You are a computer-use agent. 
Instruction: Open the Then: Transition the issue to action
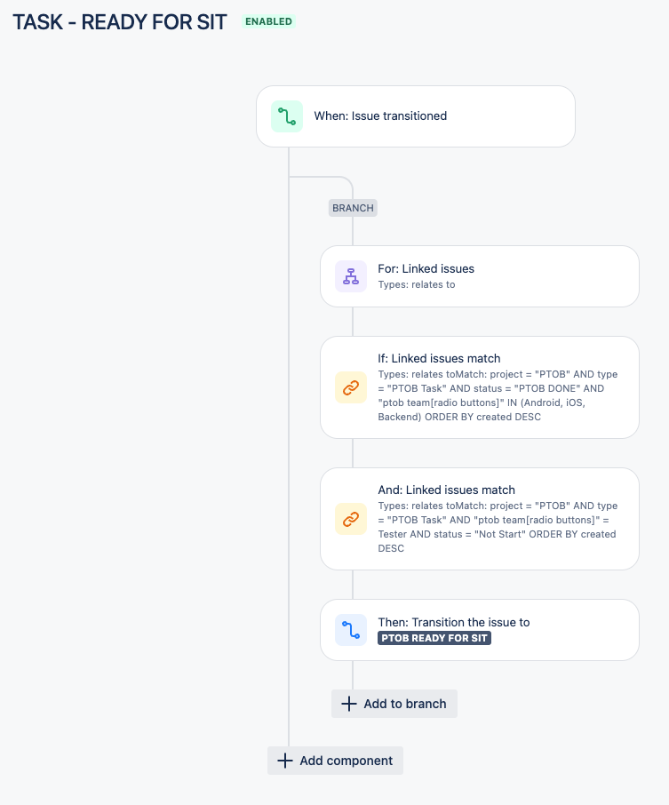[480, 630]
